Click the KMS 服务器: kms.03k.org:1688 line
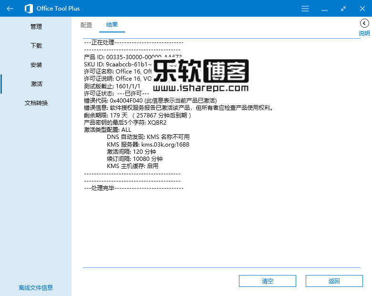The height and width of the screenshot is (296, 372). coord(148,145)
